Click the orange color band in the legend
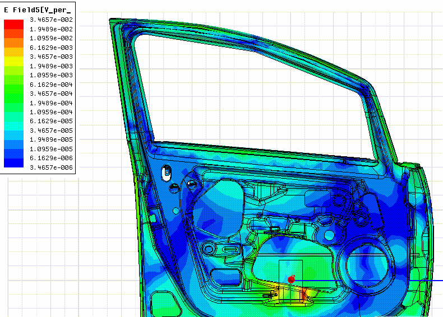 13,43
